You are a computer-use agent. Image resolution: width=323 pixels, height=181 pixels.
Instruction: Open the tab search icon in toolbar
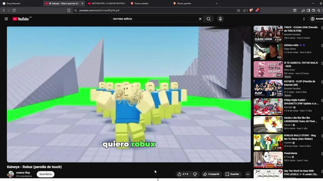coord(294,10)
